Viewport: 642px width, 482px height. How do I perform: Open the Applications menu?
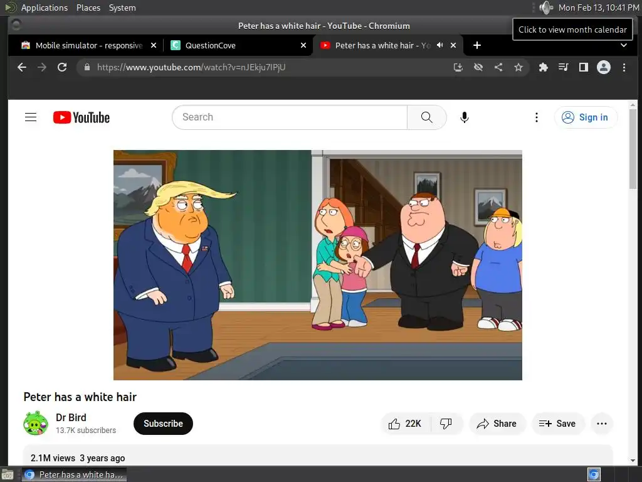pyautogui.click(x=45, y=8)
